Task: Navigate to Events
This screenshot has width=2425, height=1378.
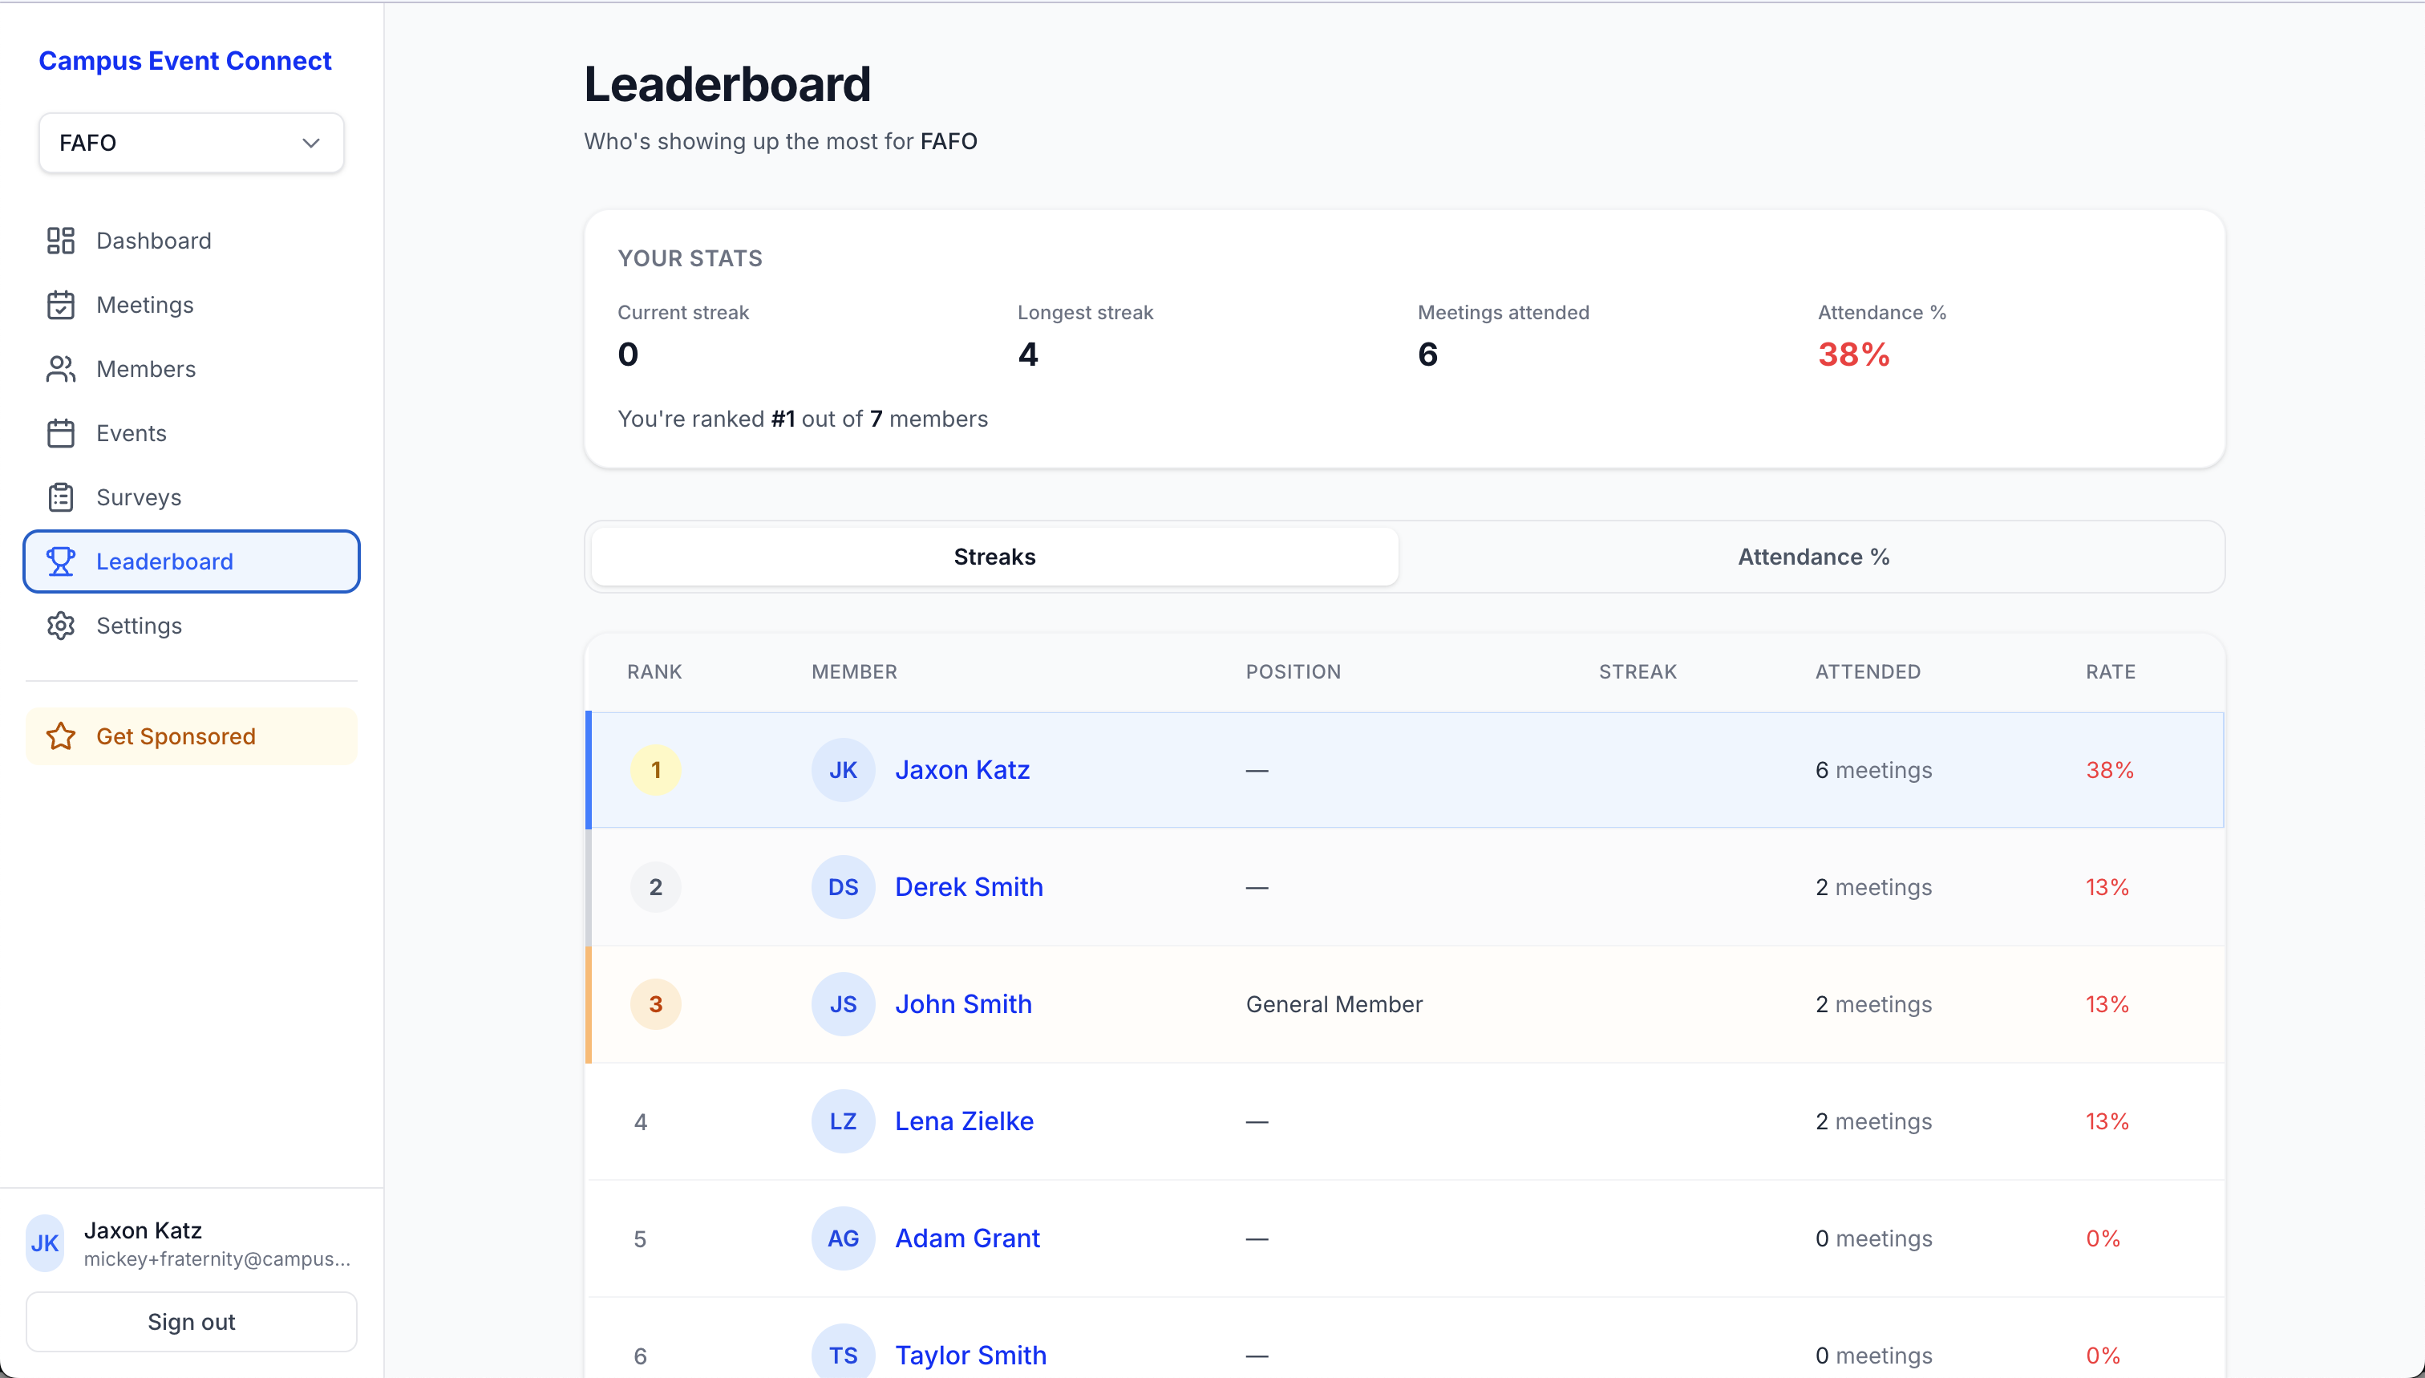Action: (x=191, y=433)
